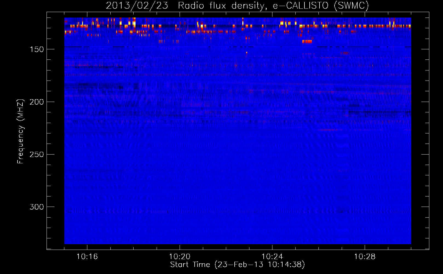Click the 'Start Time (23-Feb-13 10:14:38)' x-axis label

[x=237, y=265]
